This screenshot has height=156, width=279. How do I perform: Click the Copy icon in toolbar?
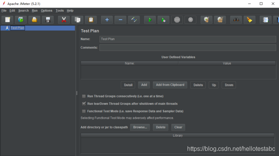click(x=77, y=20)
